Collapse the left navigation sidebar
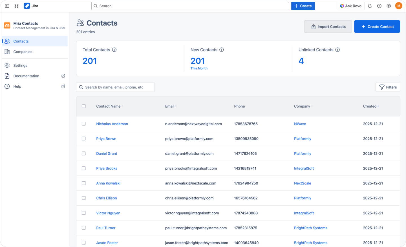 click(7, 6)
